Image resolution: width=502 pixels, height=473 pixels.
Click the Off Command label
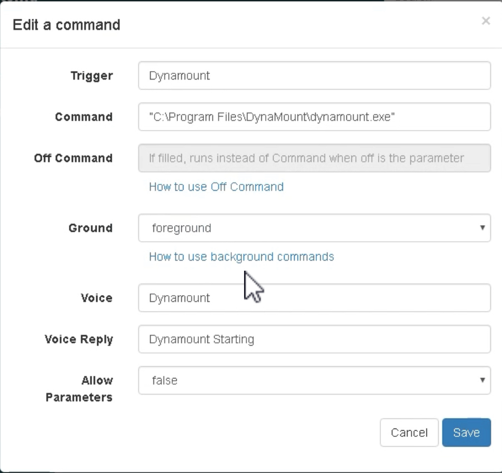pos(73,158)
